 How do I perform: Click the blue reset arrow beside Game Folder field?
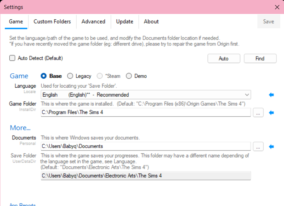(x=271, y=113)
